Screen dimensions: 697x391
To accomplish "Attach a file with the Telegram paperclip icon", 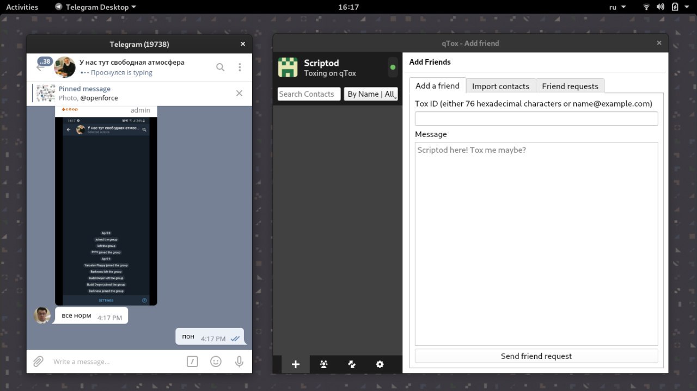I will click(38, 361).
